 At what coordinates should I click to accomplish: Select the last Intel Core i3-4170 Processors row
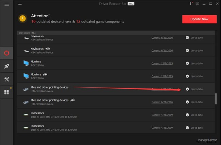(x=102, y=127)
